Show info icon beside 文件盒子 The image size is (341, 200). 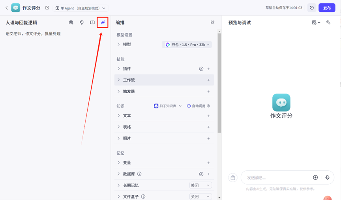tap(143, 196)
